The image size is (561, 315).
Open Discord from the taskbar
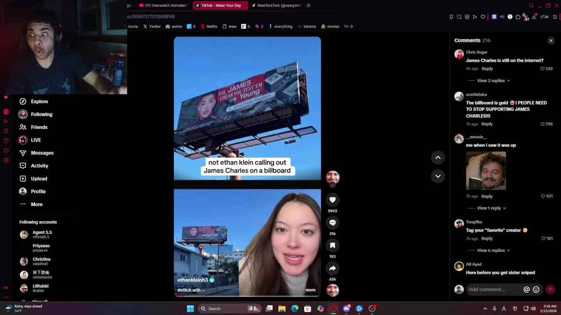pyautogui.click(x=346, y=308)
